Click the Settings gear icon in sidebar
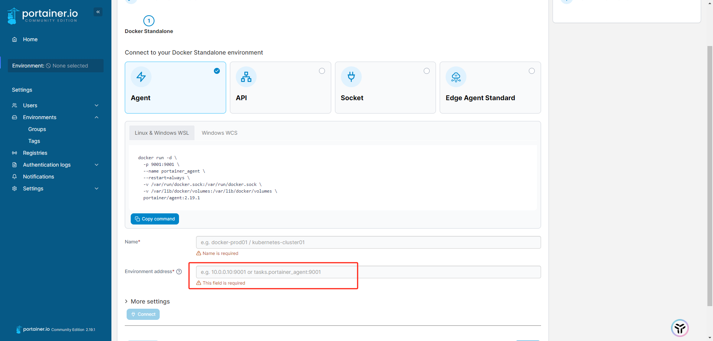 tap(14, 188)
